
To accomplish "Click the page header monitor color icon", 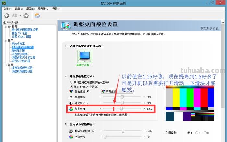I will click(66, 26).
